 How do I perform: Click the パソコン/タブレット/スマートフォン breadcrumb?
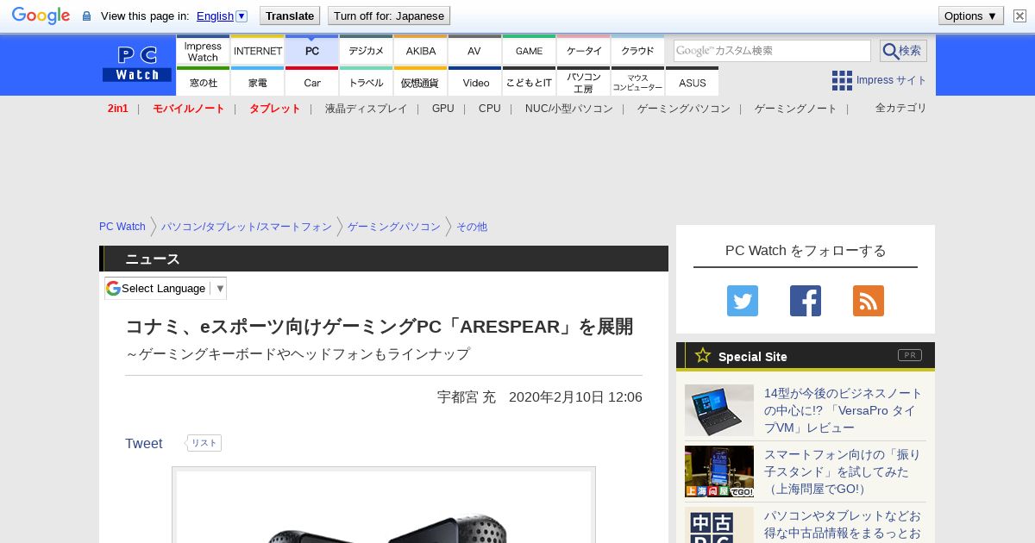[x=247, y=227]
